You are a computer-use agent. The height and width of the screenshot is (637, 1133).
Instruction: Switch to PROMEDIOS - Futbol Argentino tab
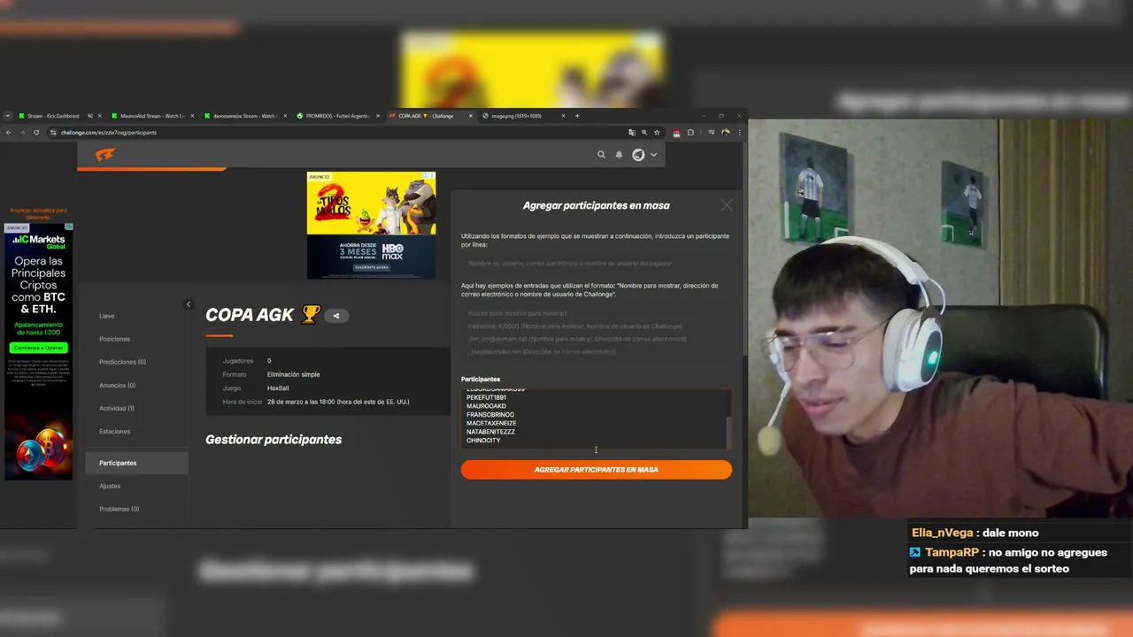[337, 116]
